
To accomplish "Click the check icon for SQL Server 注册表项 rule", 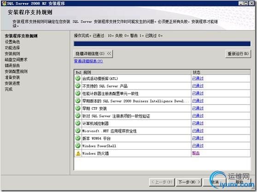I will [x=78, y=116].
